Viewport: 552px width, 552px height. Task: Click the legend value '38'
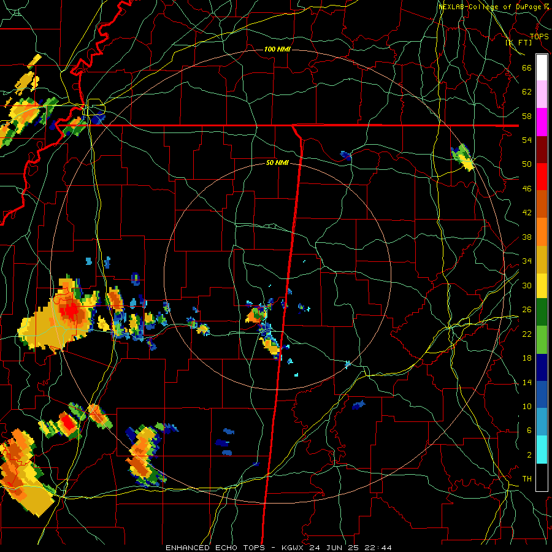coord(527,237)
